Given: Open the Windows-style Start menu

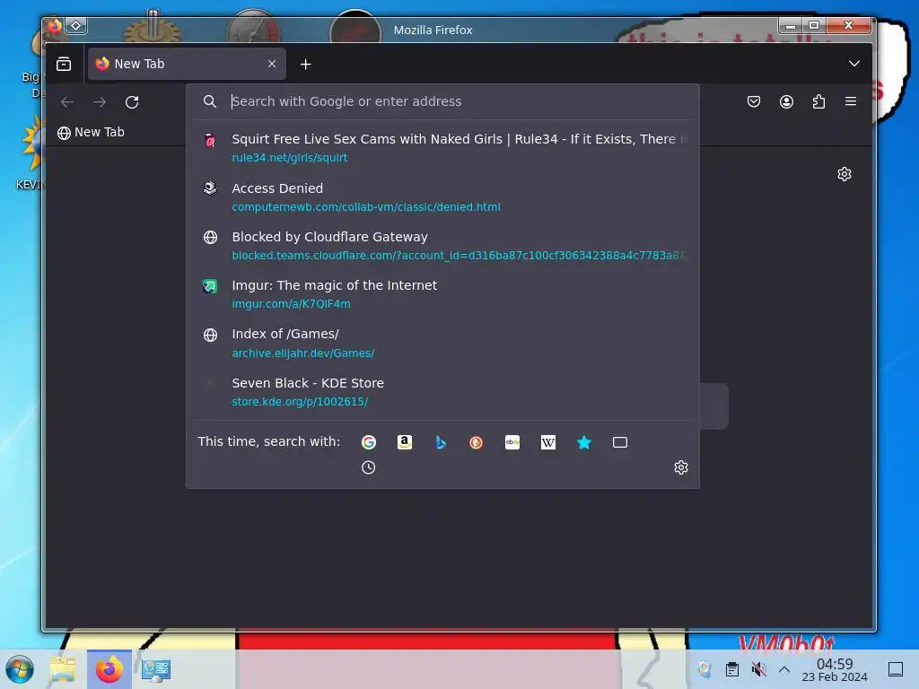Looking at the screenshot, I should click(20, 669).
